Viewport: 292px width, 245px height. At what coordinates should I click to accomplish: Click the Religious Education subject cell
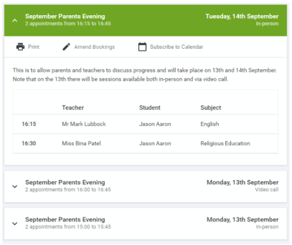click(225, 144)
